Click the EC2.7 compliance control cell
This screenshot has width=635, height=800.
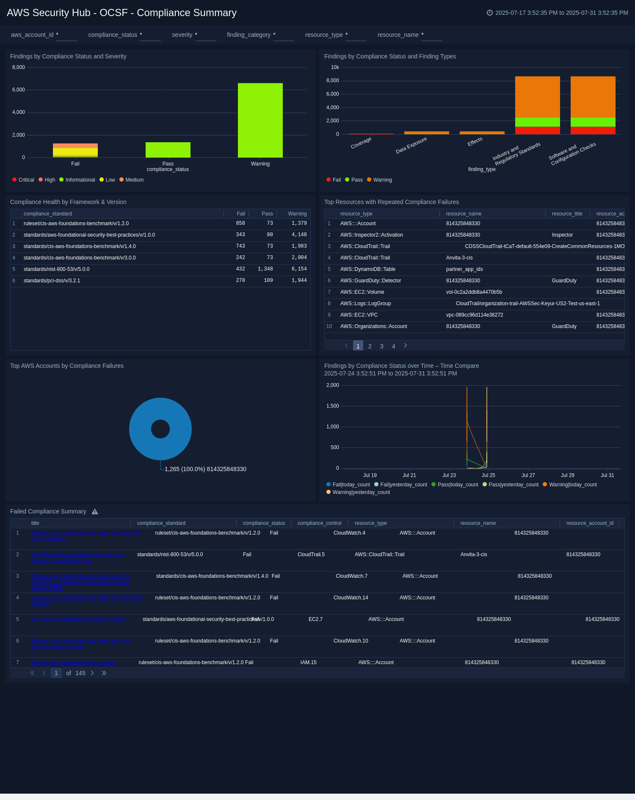315,619
